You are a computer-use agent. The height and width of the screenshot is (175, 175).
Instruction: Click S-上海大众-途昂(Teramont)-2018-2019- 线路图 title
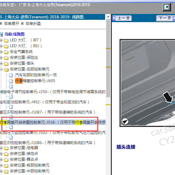(x=42, y=17)
